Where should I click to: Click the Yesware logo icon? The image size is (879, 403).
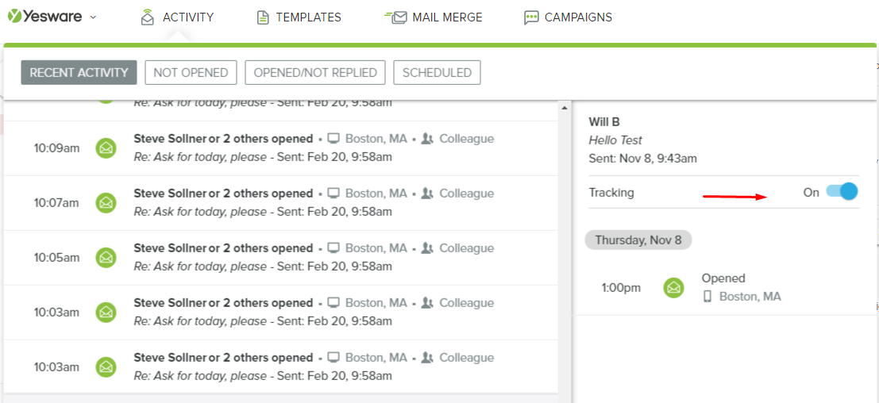tap(14, 17)
